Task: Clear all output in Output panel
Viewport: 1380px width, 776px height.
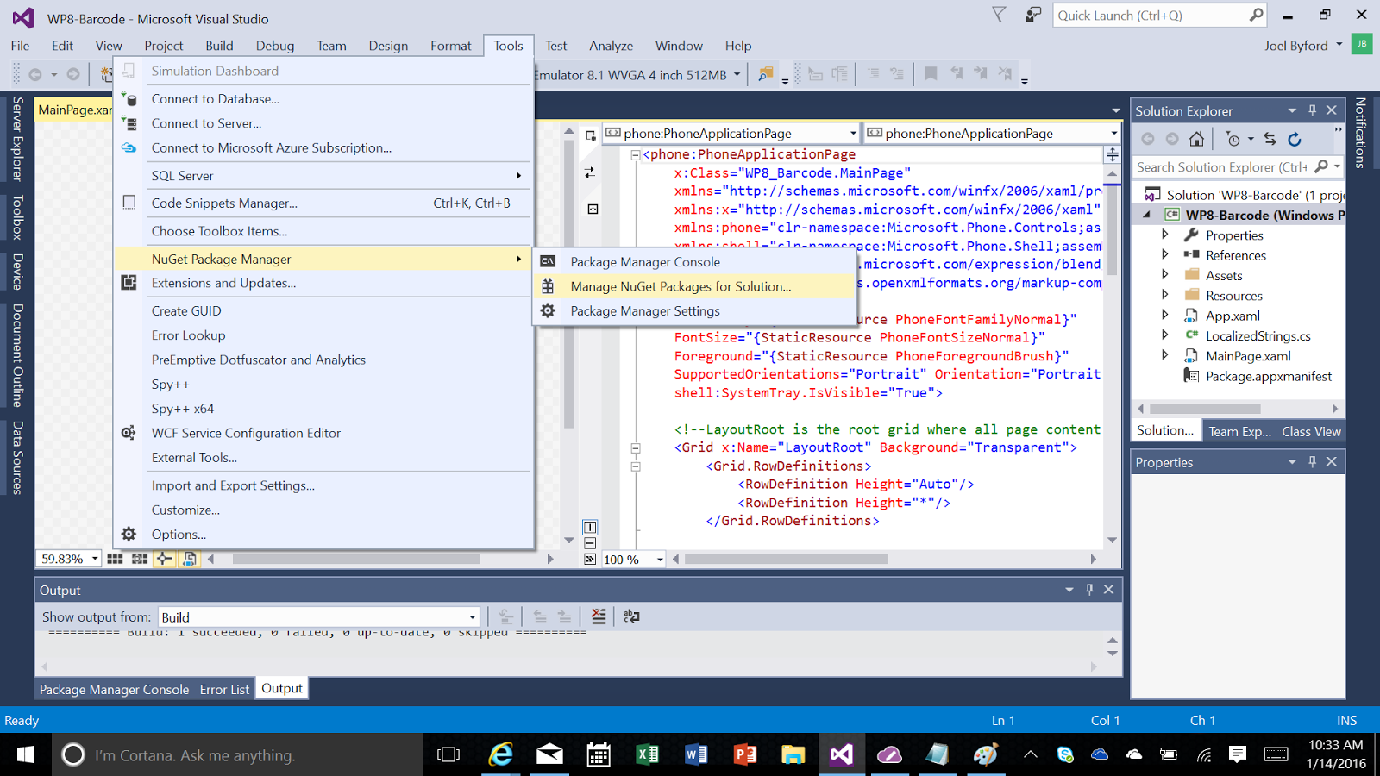Action: [x=599, y=616]
